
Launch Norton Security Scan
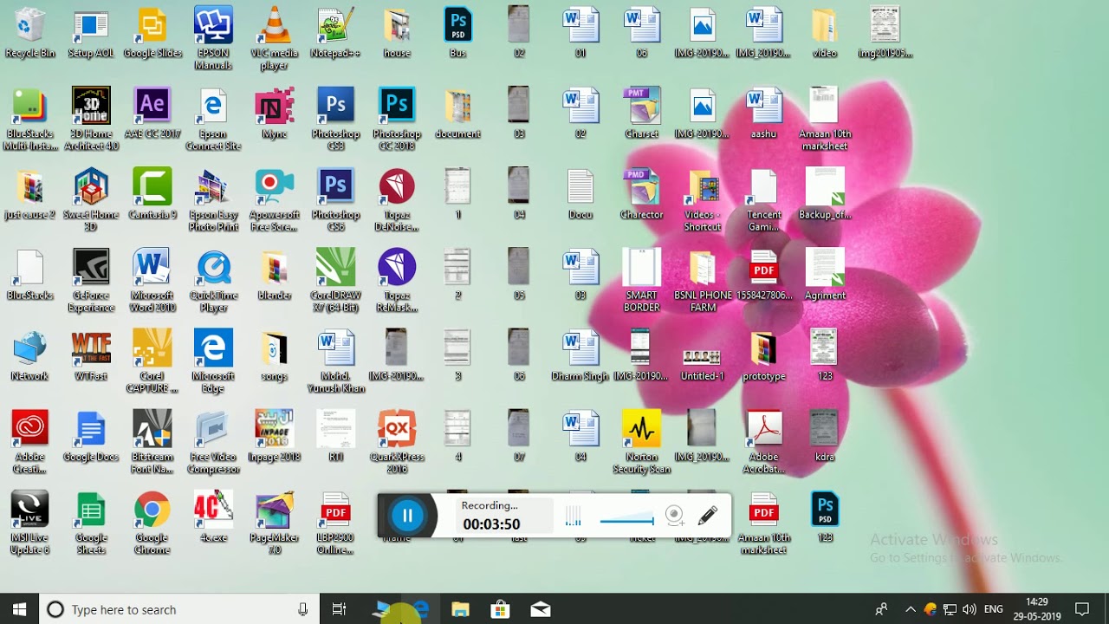click(641, 441)
